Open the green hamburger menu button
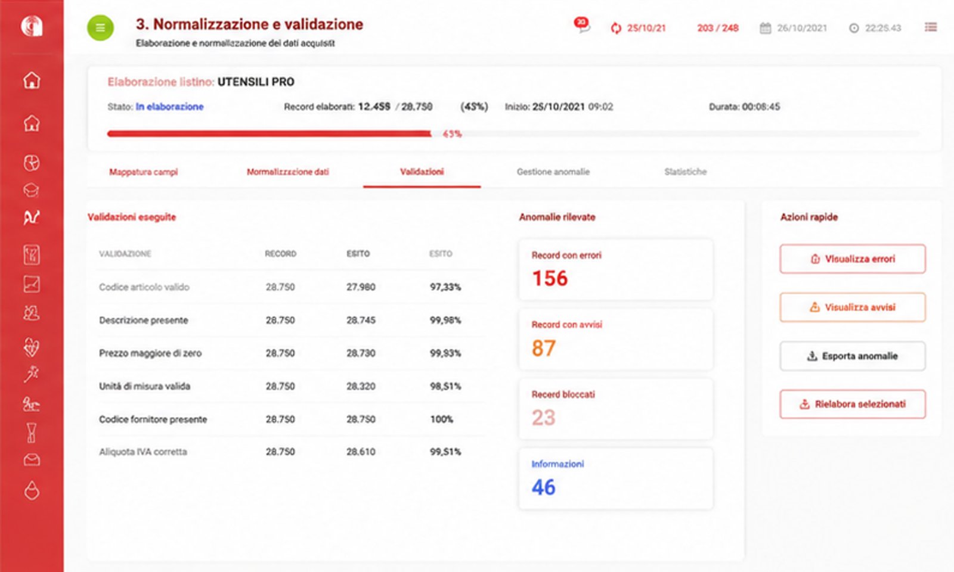Screen dimensions: 954x572 click(x=100, y=27)
